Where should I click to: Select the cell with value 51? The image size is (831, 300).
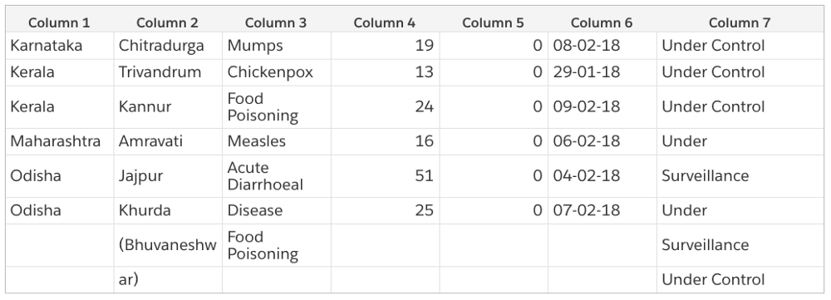pyautogui.click(x=385, y=175)
